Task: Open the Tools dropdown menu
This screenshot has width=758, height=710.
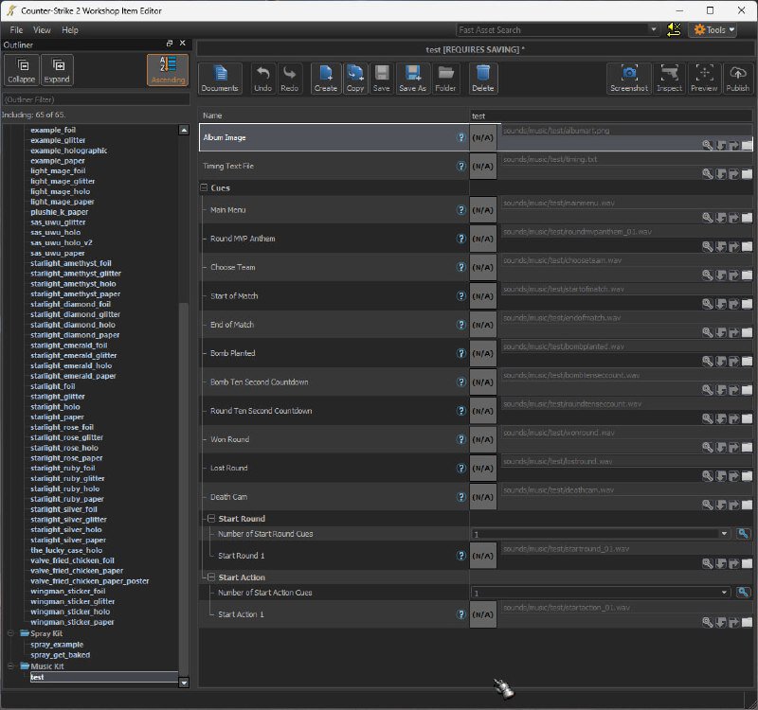Action: (714, 30)
